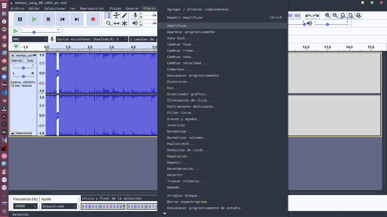Choose Reducción de ruido... effect

[x=222, y=150]
